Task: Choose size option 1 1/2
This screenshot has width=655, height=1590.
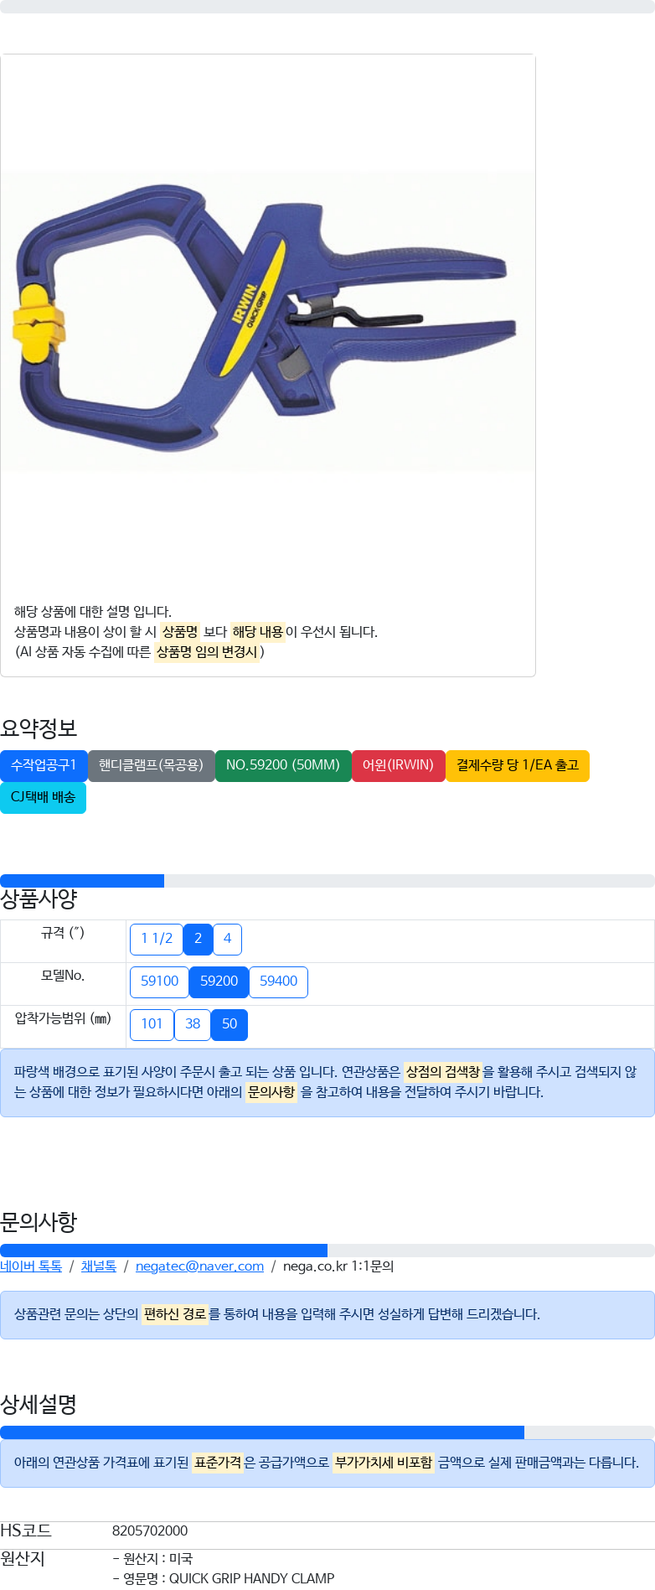Action: [157, 939]
